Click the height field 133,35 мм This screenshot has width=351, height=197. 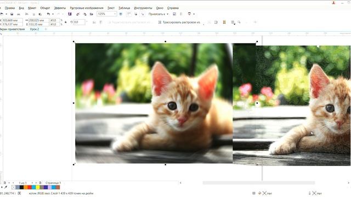[x=38, y=24]
